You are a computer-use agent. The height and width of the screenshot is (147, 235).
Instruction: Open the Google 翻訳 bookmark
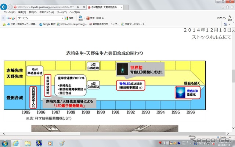[47, 24]
